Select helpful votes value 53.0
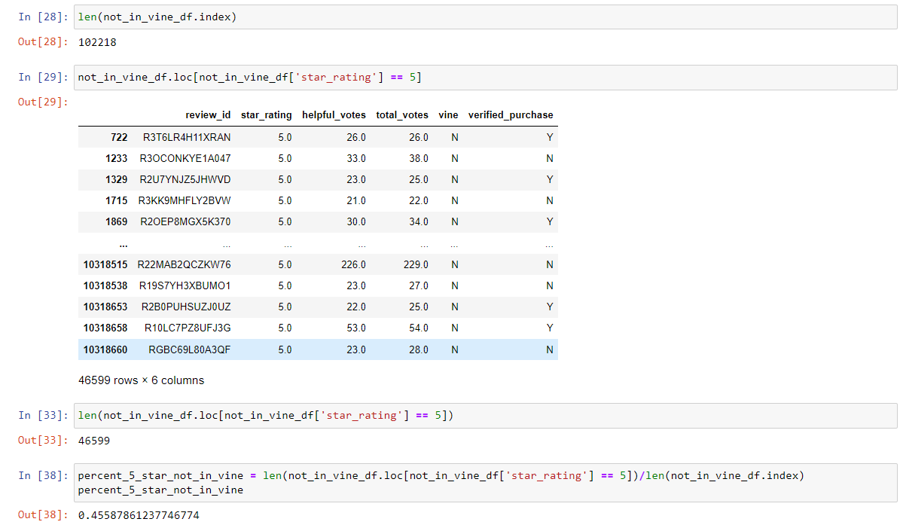Viewport: 903px width, 531px height. tap(356, 328)
